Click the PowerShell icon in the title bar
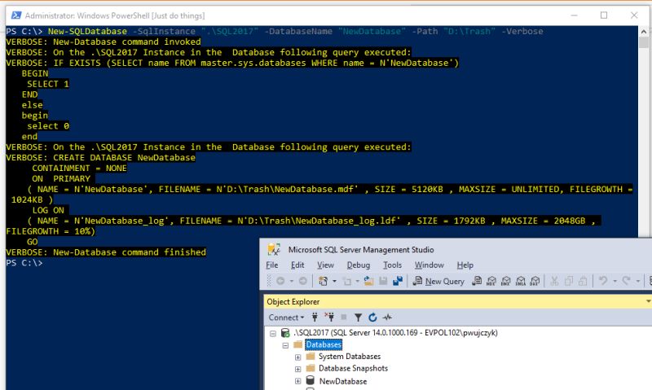 pos(16,15)
